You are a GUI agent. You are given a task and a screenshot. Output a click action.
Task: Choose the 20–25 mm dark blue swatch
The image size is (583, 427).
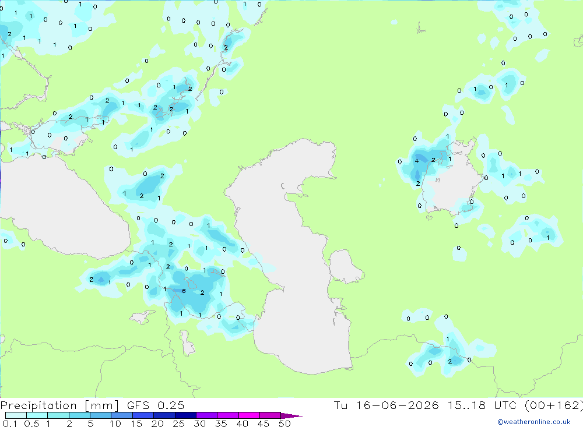(164, 415)
